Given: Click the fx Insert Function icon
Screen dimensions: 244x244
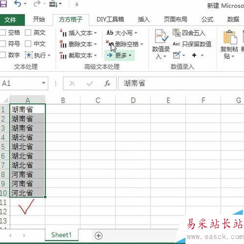Looking at the screenshot, I should click(107, 83).
